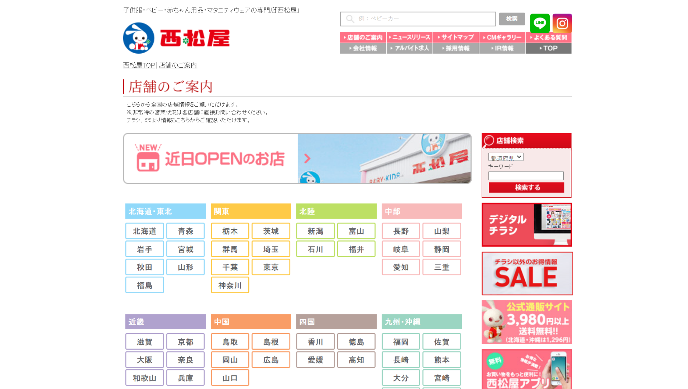Viewport: 688px width, 389px height.
Task: Select 高知 in the 四国 region
Action: 356,360
